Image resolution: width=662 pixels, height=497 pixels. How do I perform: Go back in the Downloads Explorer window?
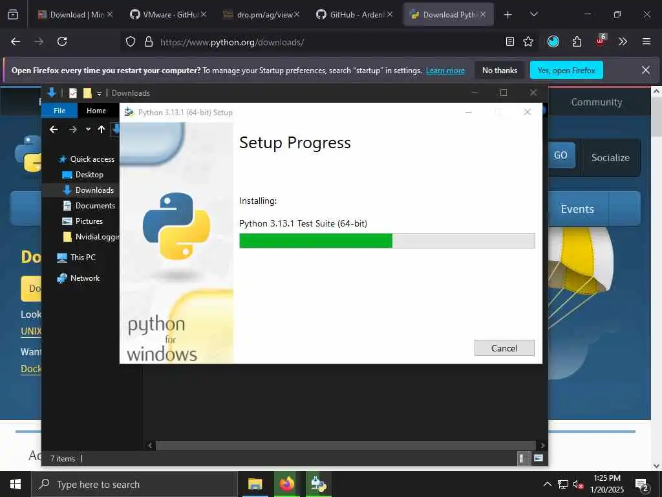[54, 129]
